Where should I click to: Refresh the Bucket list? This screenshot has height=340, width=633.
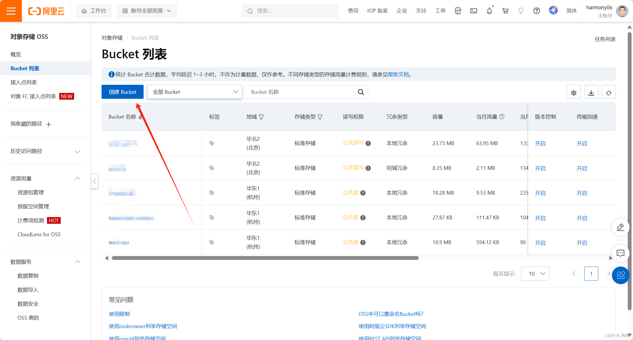pyautogui.click(x=608, y=93)
